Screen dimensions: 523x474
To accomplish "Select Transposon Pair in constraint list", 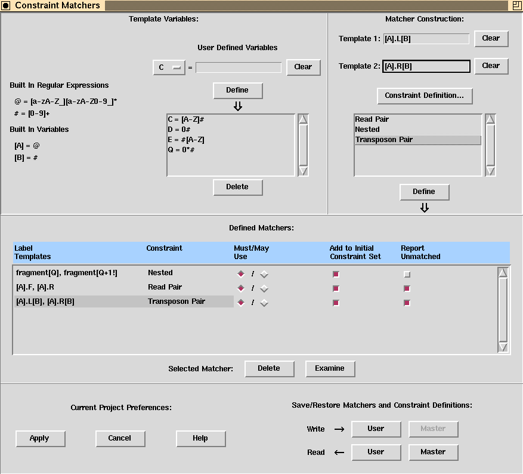I will tap(417, 140).
